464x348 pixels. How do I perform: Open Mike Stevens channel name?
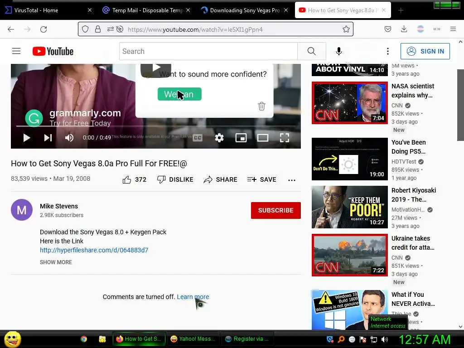click(x=59, y=206)
